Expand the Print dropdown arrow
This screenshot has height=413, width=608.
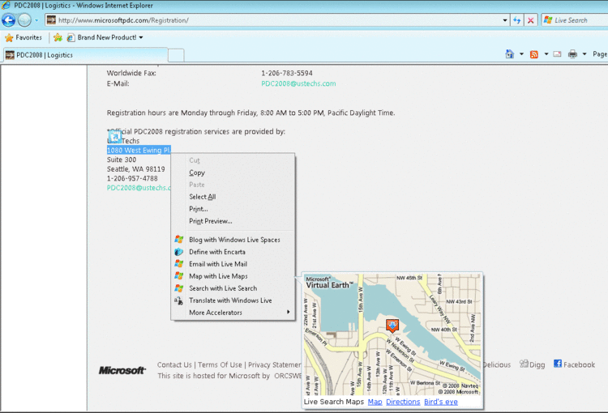click(584, 54)
